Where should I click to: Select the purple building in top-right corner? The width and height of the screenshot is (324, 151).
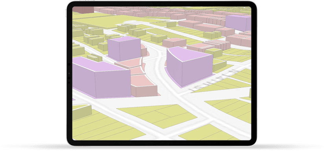click(x=238, y=23)
